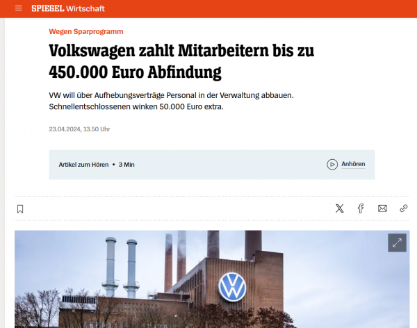Play the article audio

pyautogui.click(x=332, y=165)
